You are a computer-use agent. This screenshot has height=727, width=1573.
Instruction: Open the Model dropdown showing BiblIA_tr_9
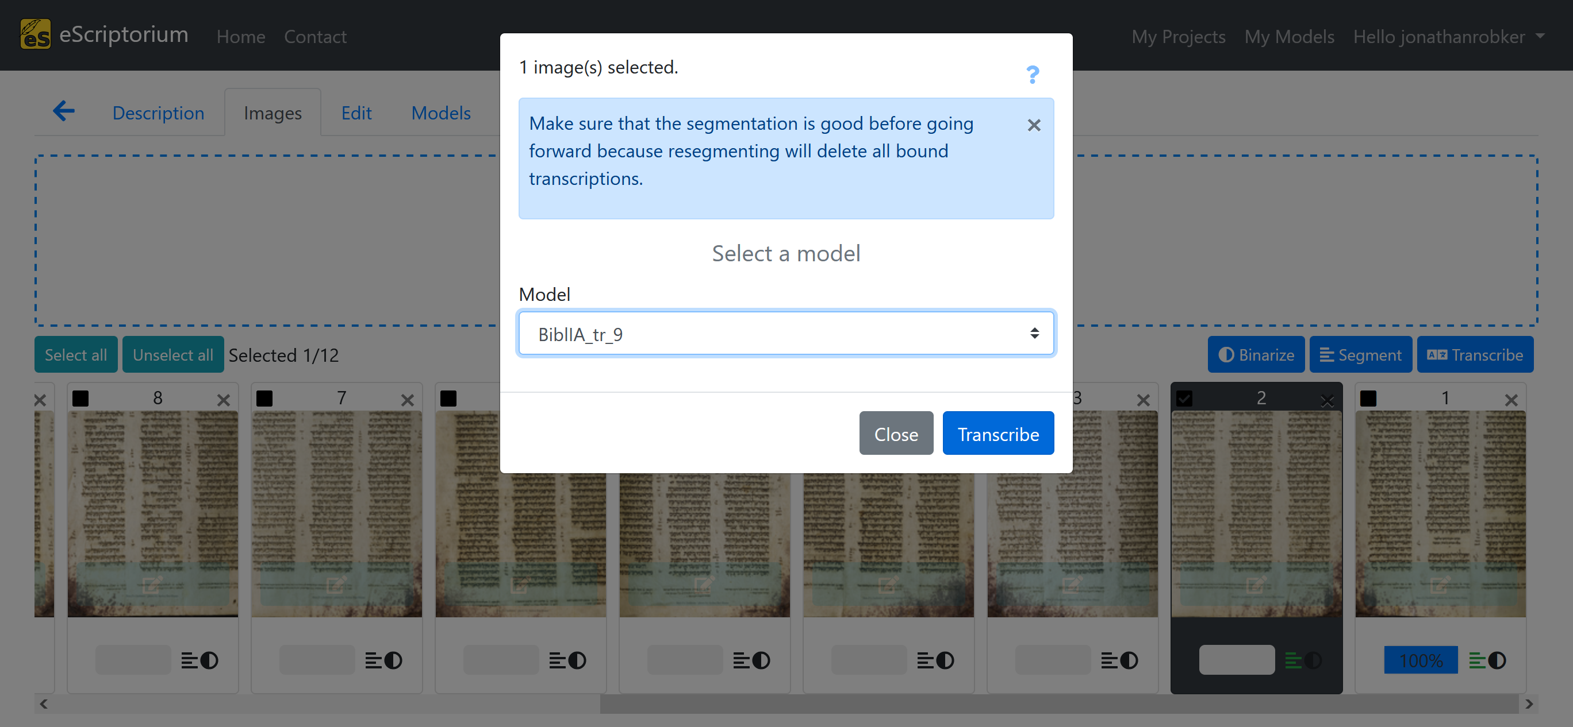[786, 334]
